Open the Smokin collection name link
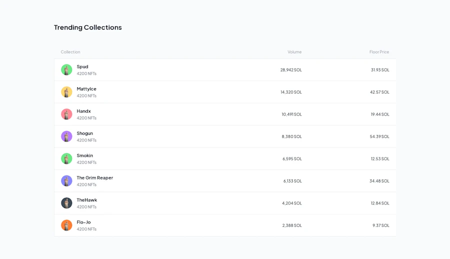This screenshot has height=259, width=450. pos(84,155)
